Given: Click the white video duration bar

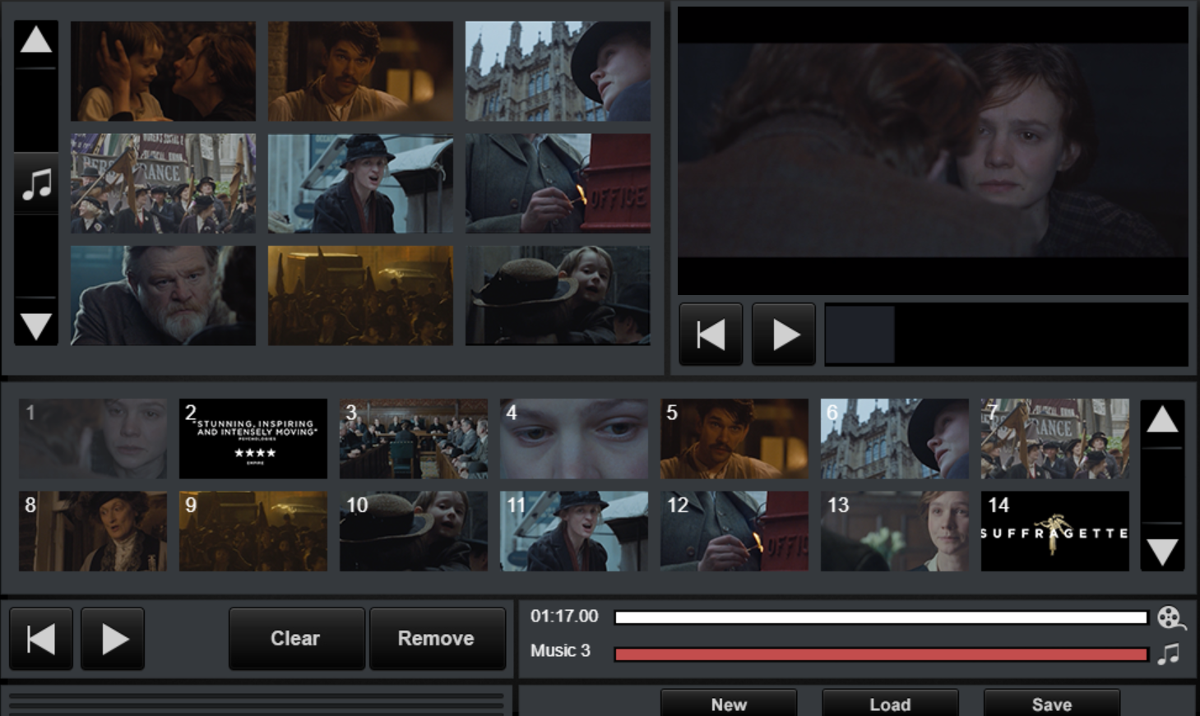Looking at the screenshot, I should point(881,617).
